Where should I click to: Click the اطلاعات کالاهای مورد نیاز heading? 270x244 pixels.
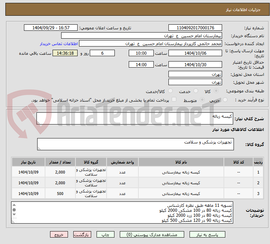coord(238,130)
